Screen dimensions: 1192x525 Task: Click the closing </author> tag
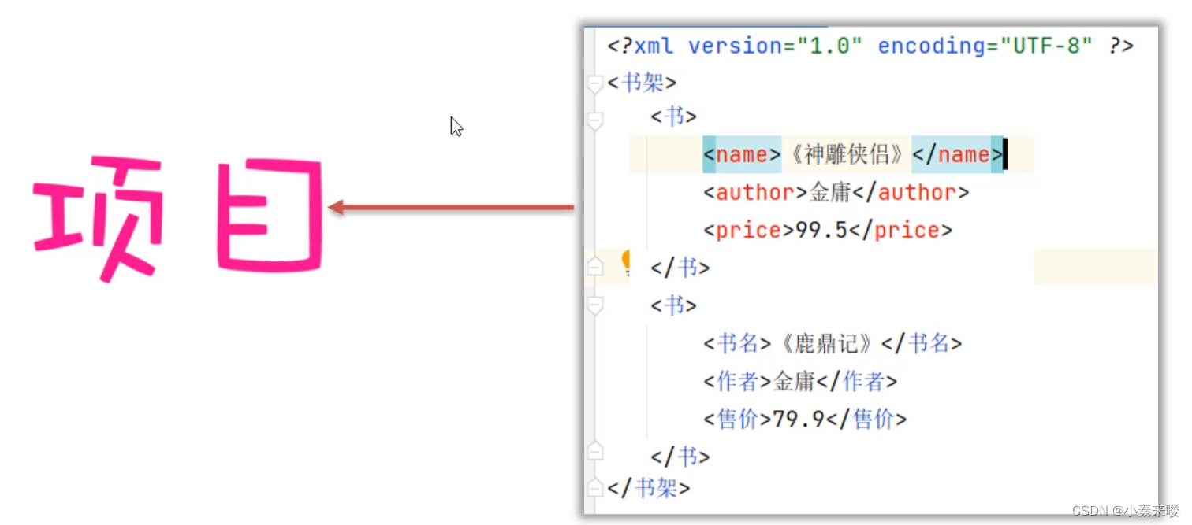910,192
